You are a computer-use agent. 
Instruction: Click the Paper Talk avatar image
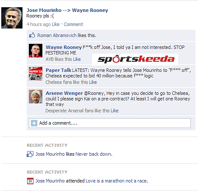[x=36, y=74]
